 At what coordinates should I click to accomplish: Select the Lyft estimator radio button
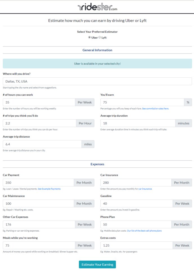[x=99, y=37]
